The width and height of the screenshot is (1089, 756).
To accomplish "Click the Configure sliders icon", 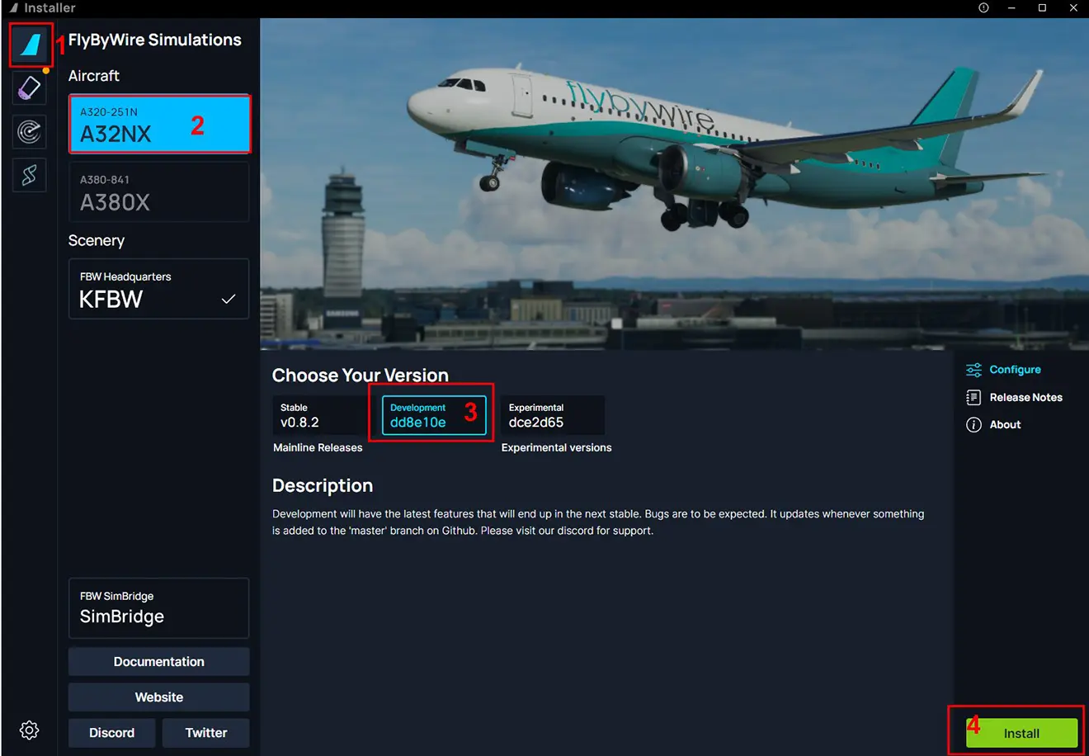I will coord(973,370).
